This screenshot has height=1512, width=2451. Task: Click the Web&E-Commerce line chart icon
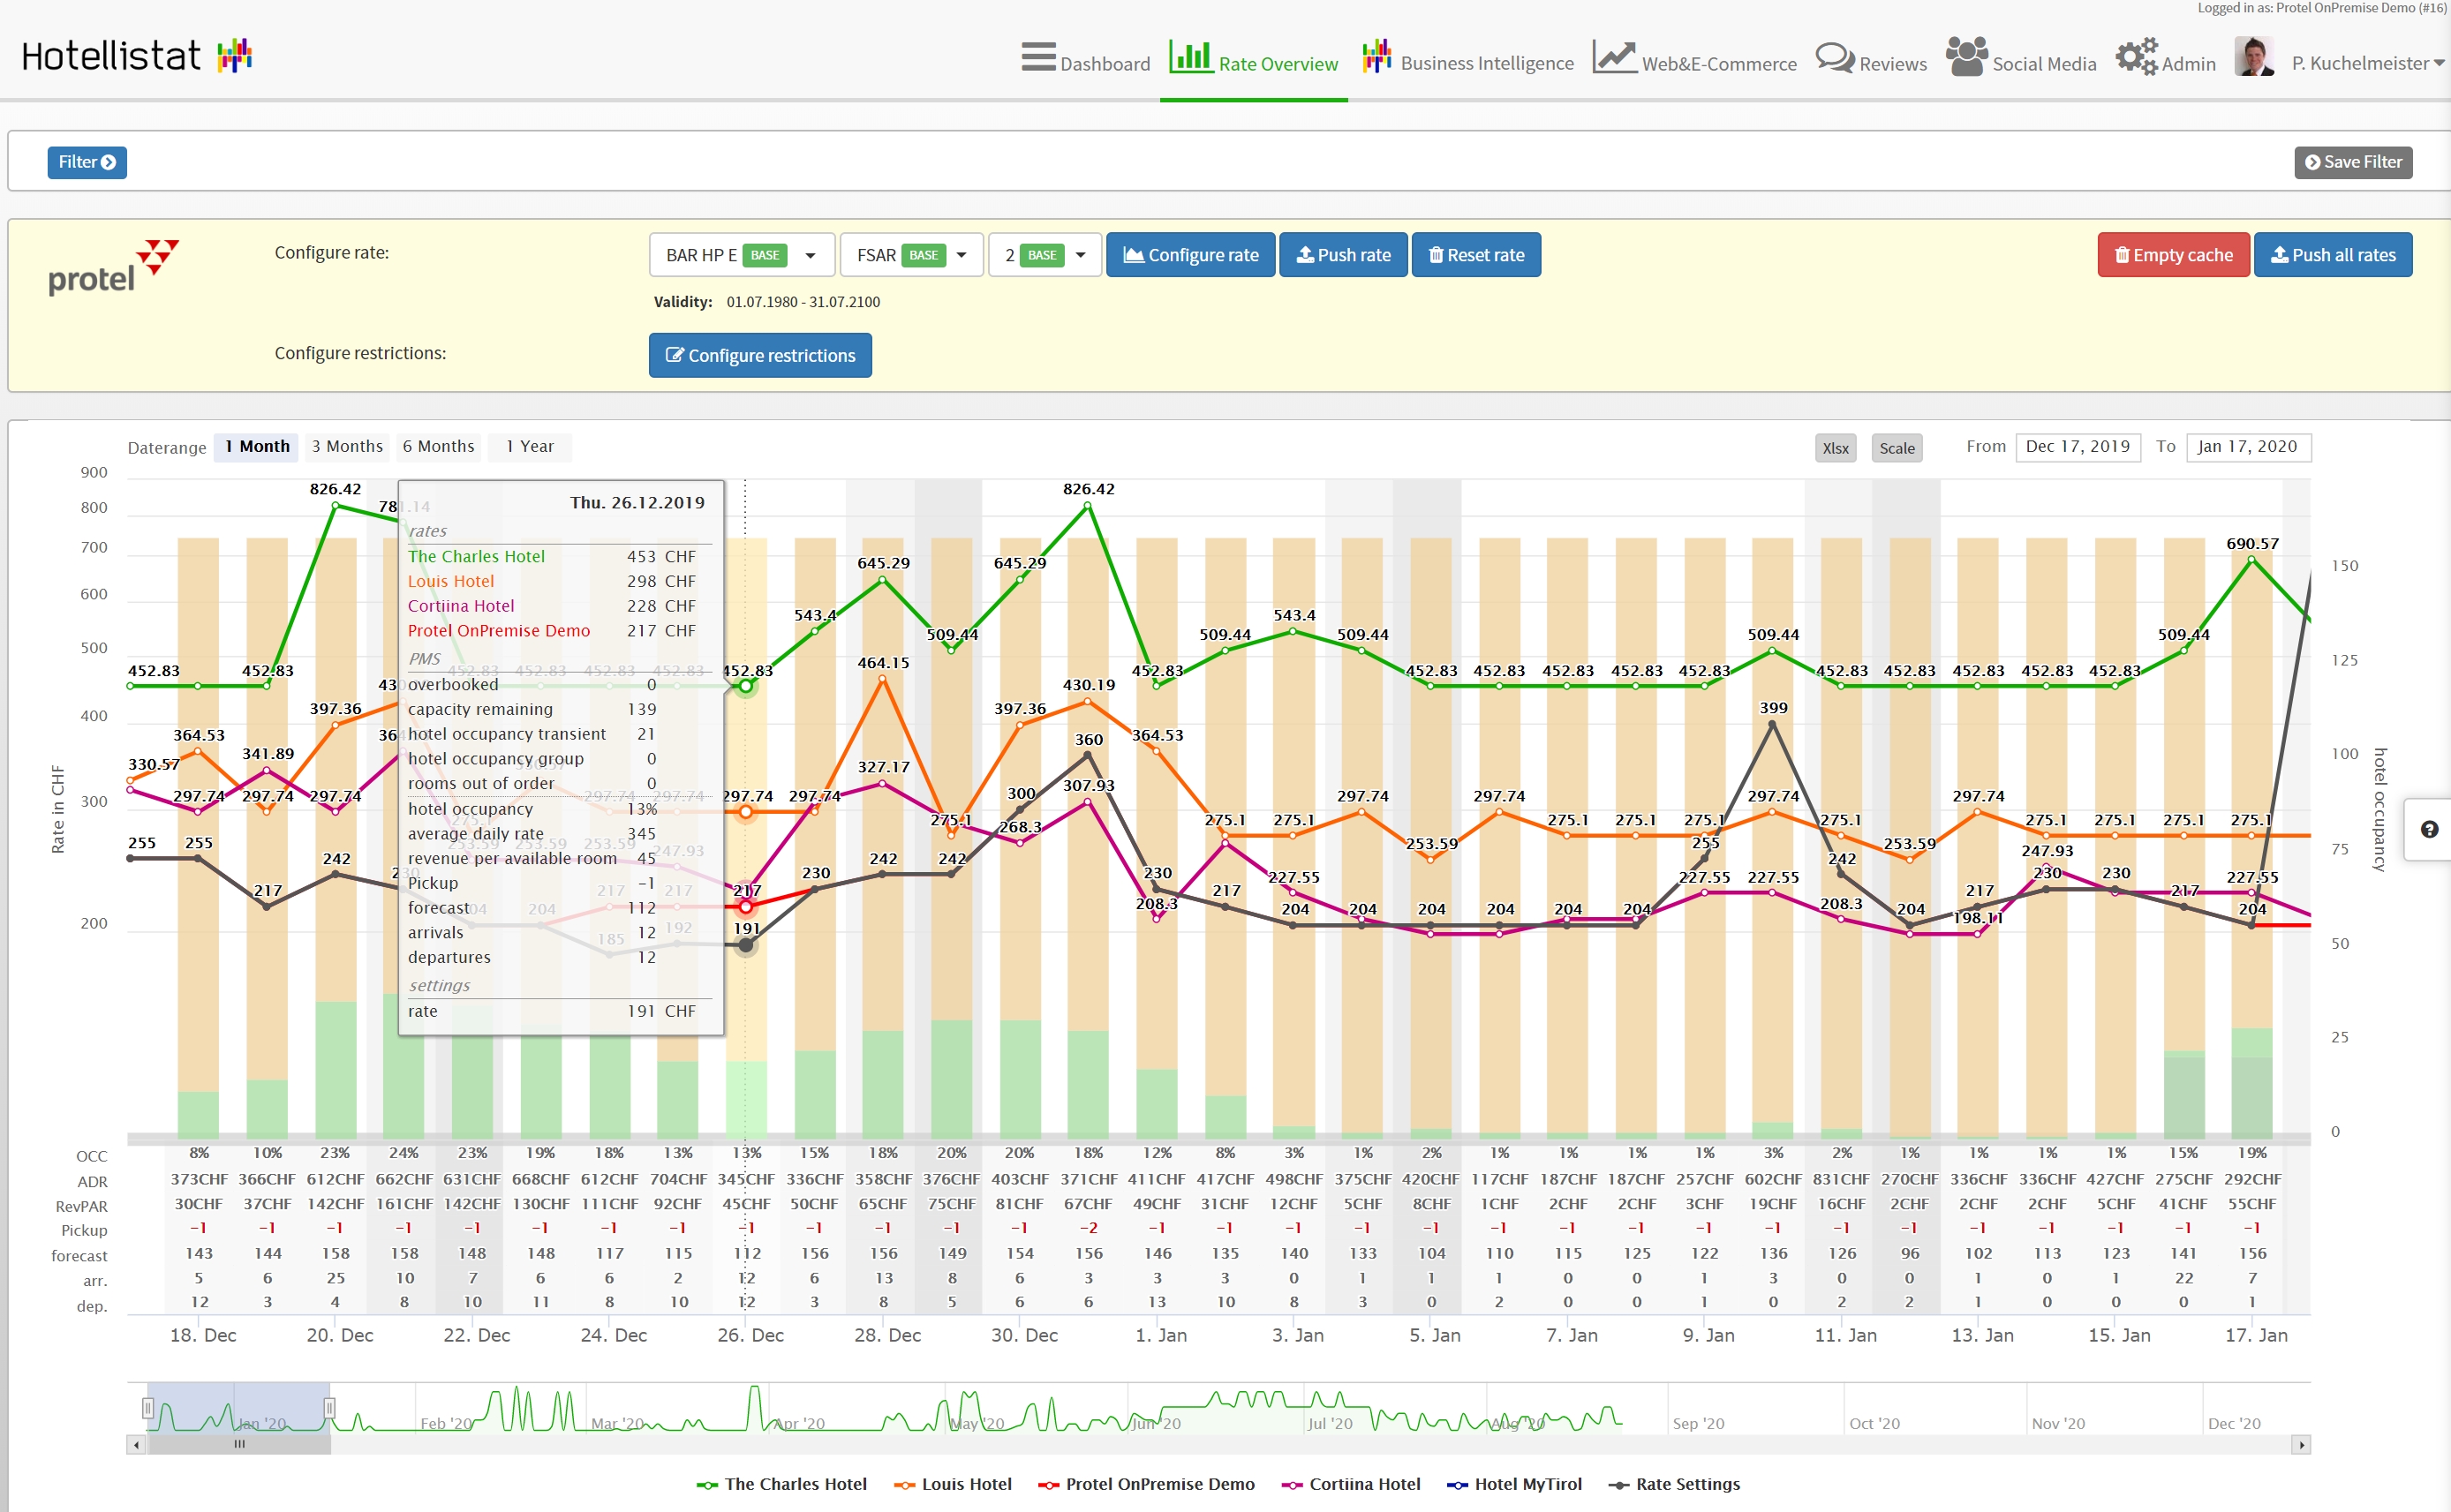[x=1613, y=57]
